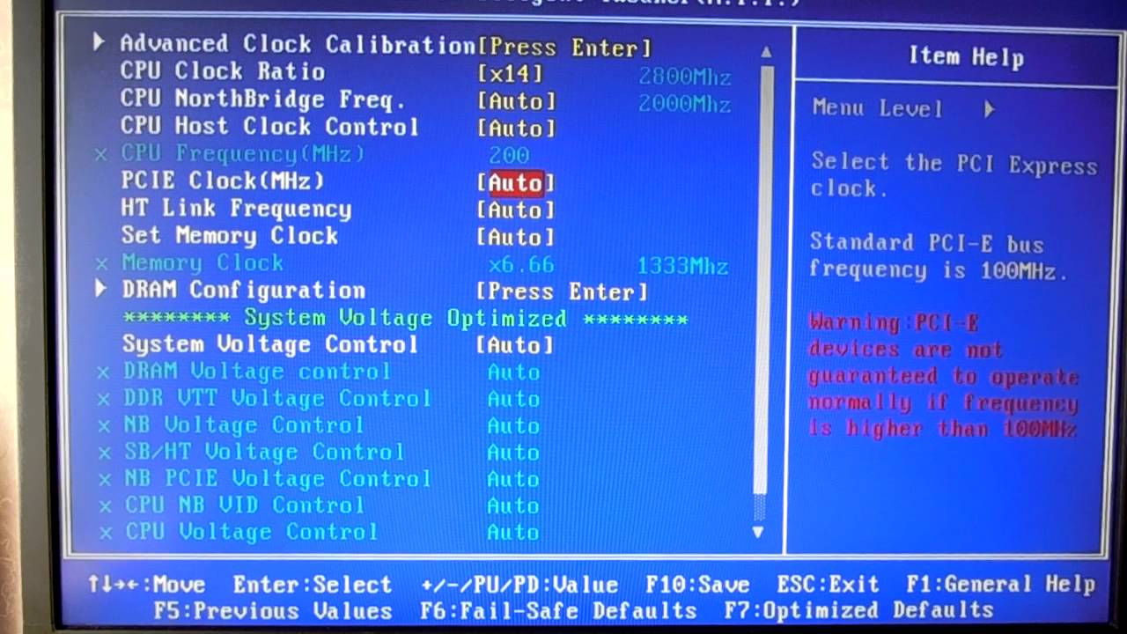Image resolution: width=1127 pixels, height=634 pixels.
Task: Click the DDR VTT Voltage Control Auto value
Action: pyautogui.click(x=513, y=400)
